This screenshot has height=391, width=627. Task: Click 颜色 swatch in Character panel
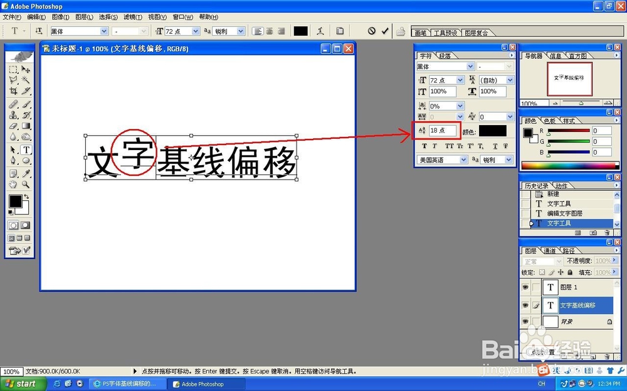493,131
